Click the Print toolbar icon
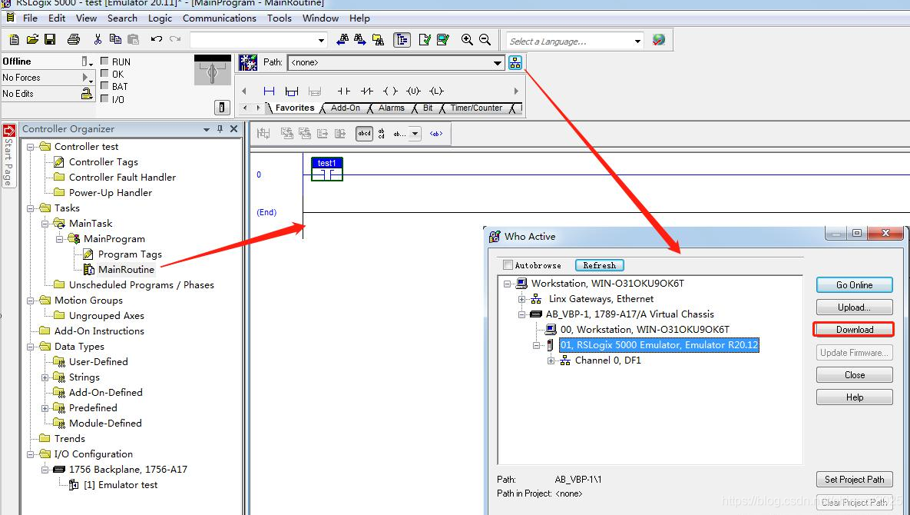The image size is (910, 515). click(x=74, y=39)
